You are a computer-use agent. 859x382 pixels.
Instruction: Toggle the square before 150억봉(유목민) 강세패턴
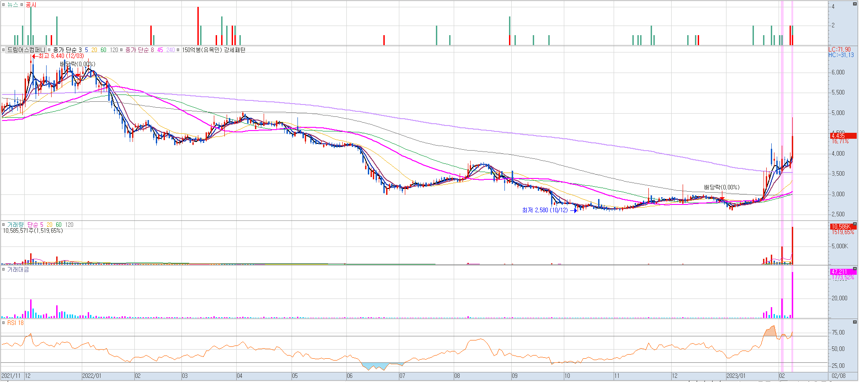pos(179,50)
